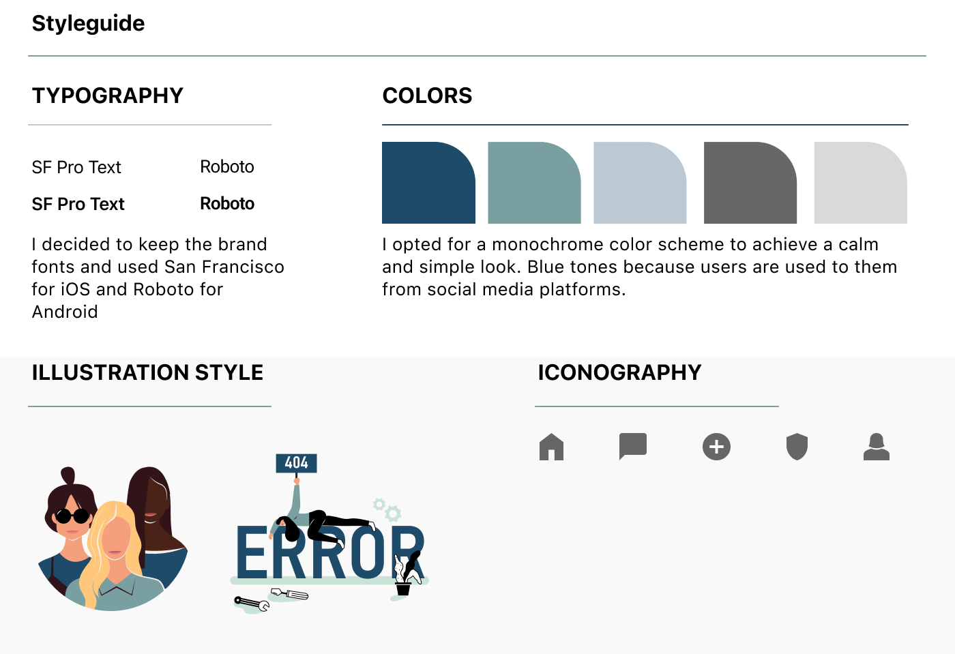Select the dark navy blue swatch

pos(428,183)
